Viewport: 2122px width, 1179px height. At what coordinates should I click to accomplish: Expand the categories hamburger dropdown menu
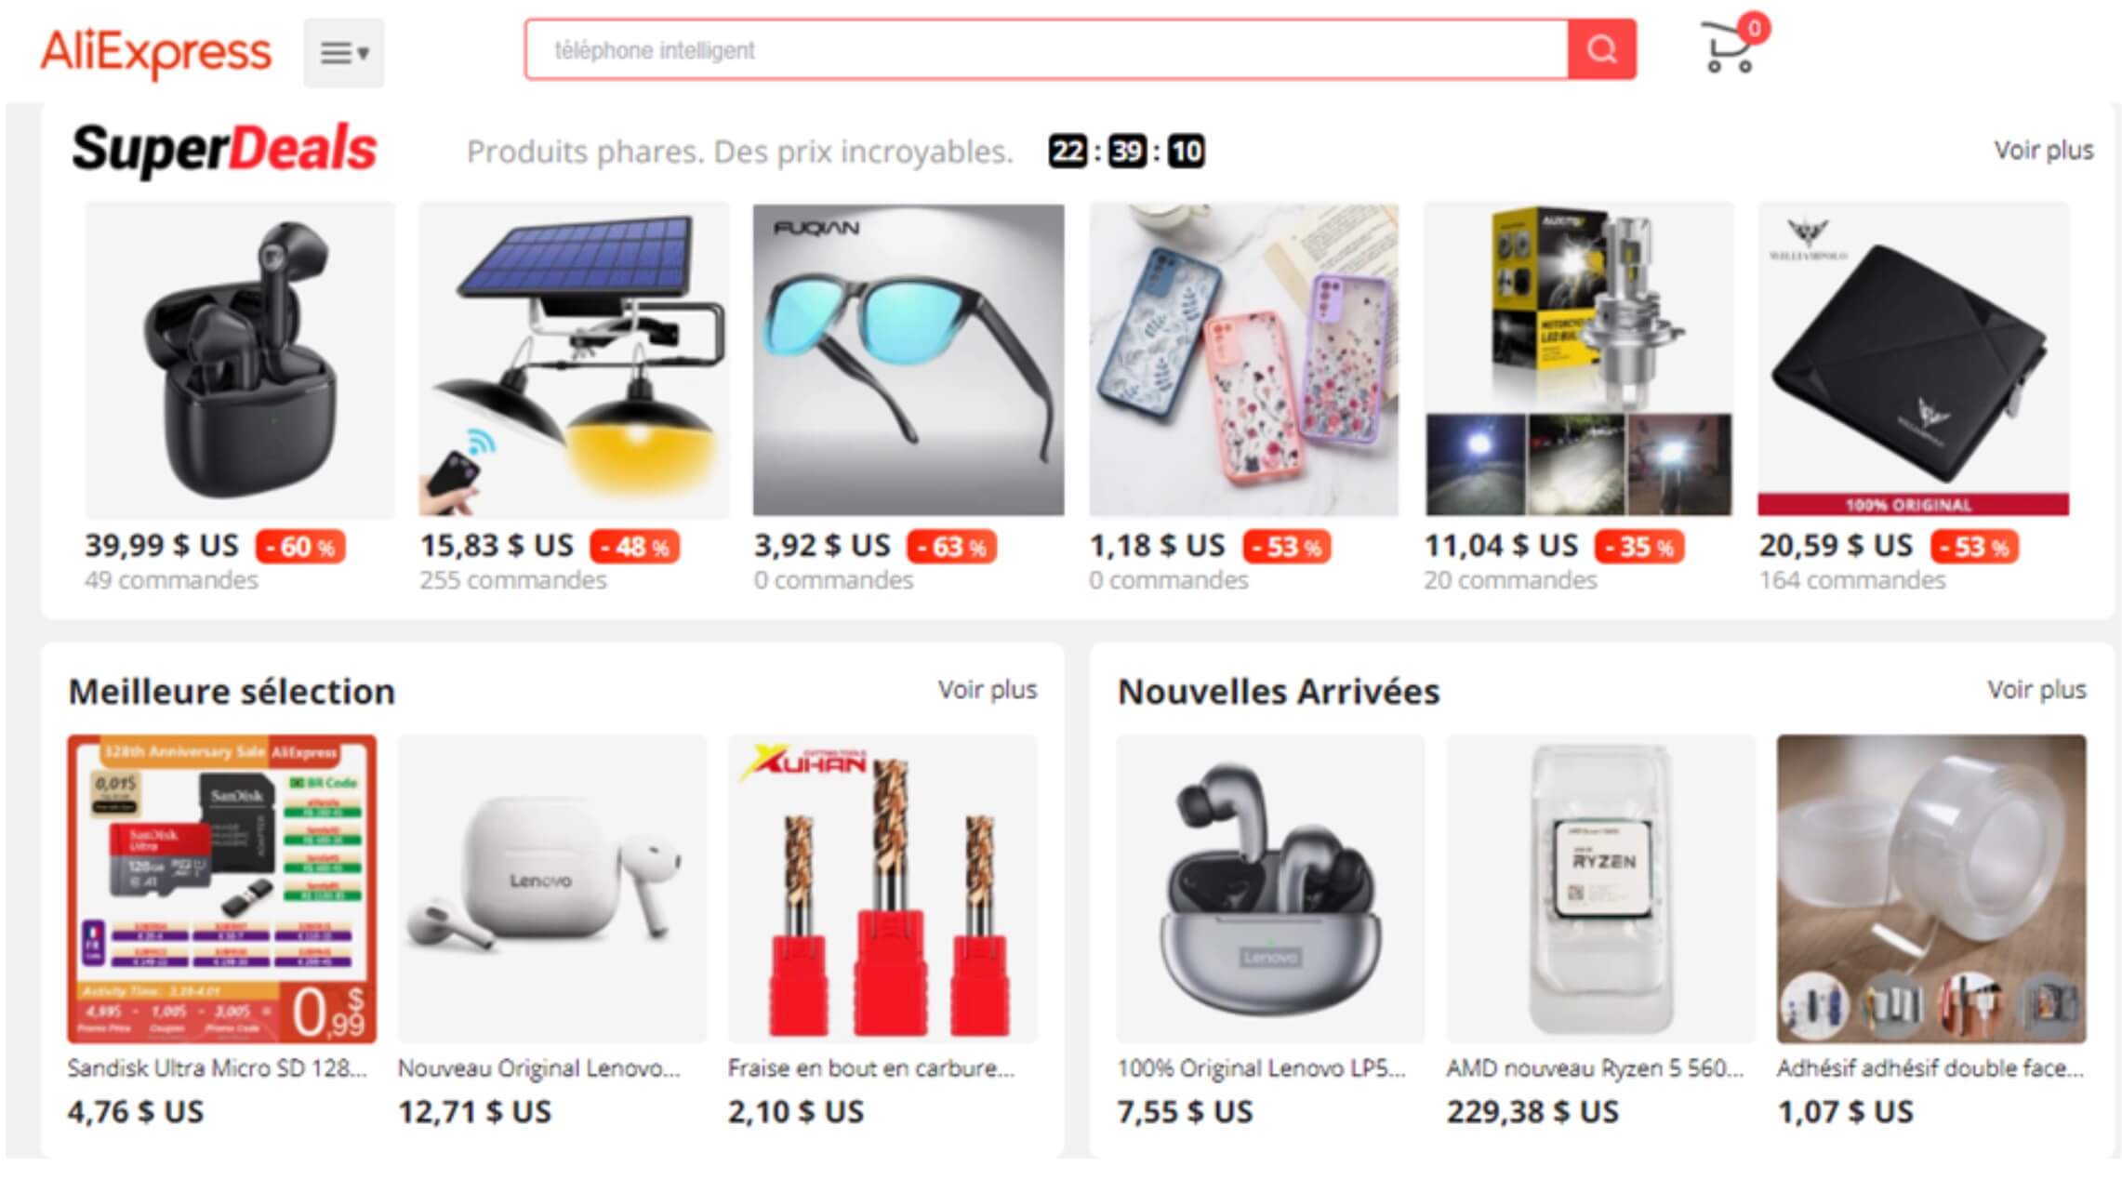pyautogui.click(x=344, y=53)
